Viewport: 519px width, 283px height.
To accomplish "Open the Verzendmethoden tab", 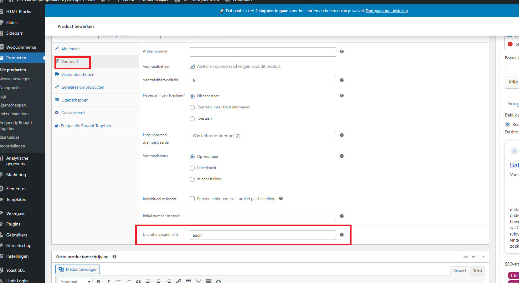I will 78,75.
